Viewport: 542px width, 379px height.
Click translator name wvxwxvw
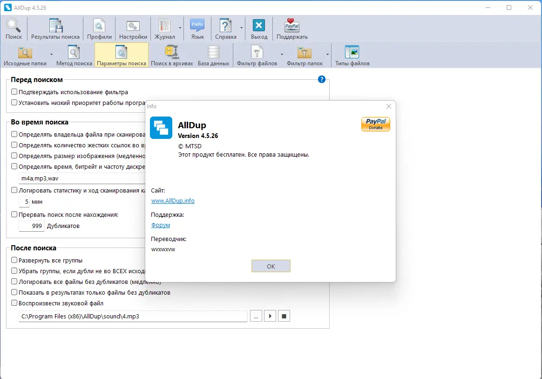pos(163,249)
